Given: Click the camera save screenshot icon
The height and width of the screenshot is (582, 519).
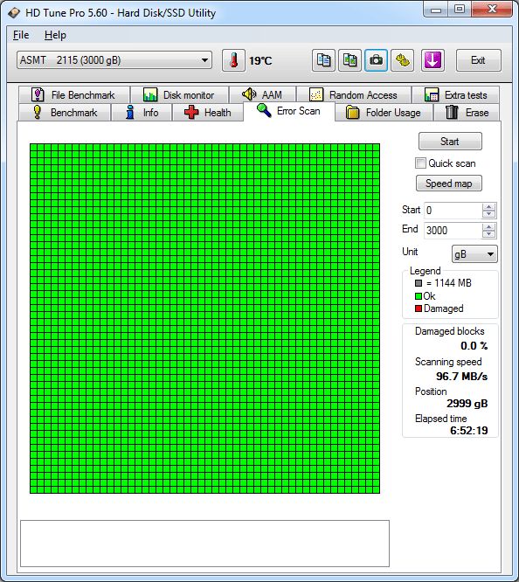Looking at the screenshot, I should click(376, 60).
